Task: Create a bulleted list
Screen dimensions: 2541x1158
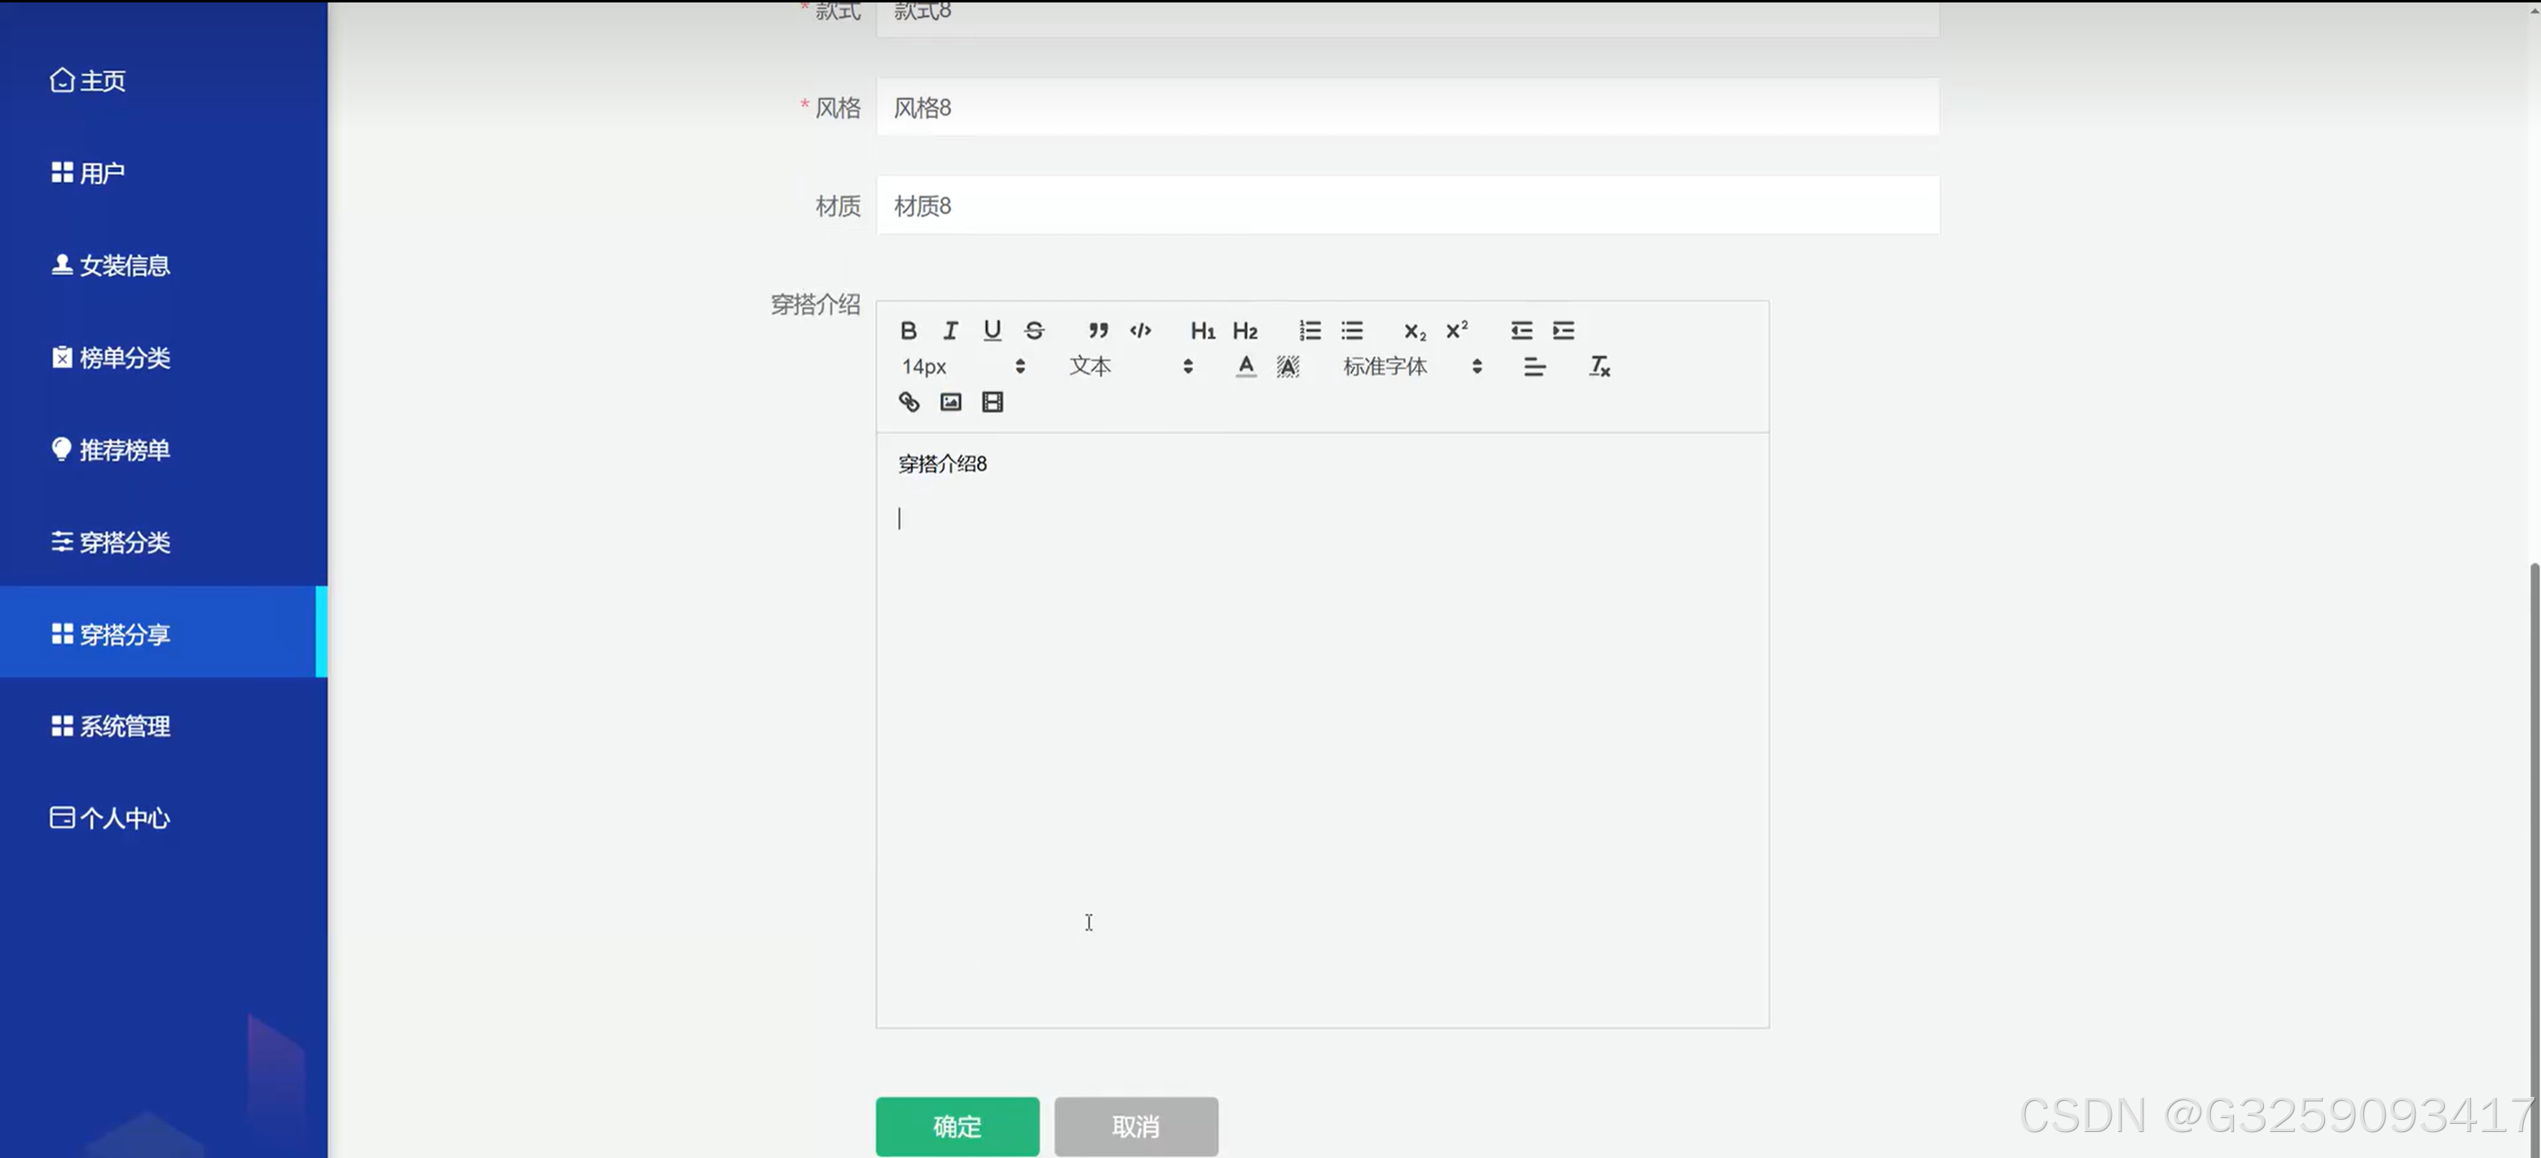Action: 1352,330
